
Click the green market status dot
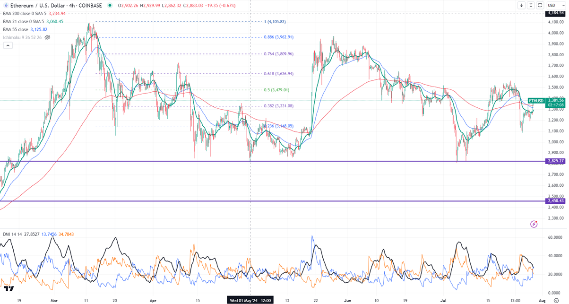pos(110,6)
